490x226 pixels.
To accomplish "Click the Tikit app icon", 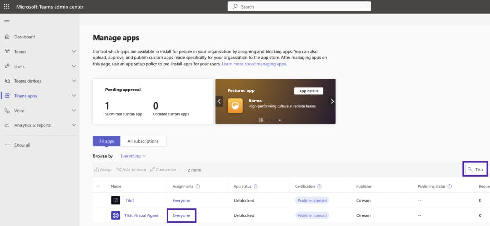I will tap(116, 200).
